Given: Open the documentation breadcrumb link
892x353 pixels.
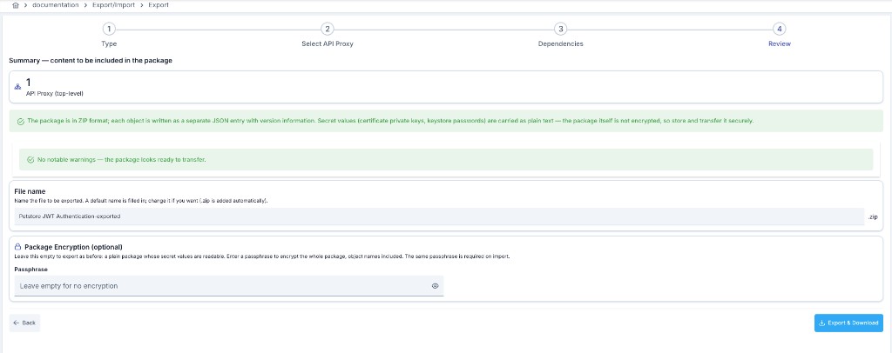Looking at the screenshot, I should pos(55,5).
